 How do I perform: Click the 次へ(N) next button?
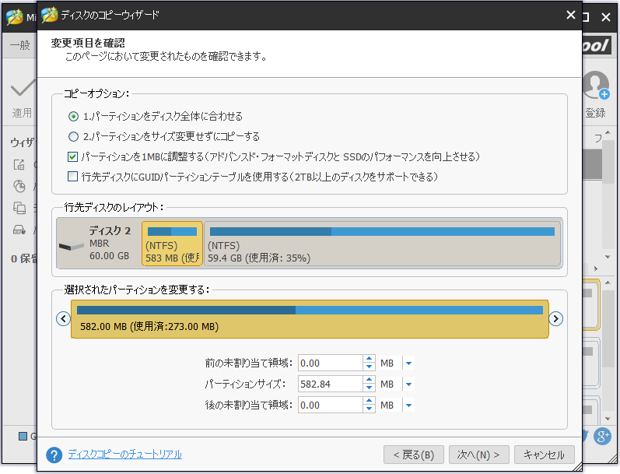click(478, 455)
